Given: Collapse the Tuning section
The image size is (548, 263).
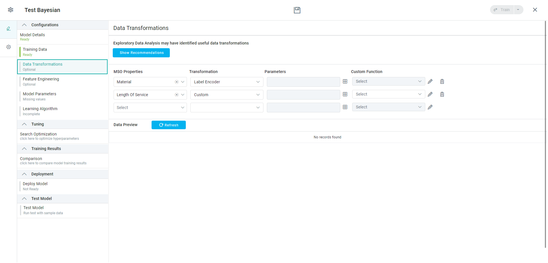Looking at the screenshot, I should [25, 124].
